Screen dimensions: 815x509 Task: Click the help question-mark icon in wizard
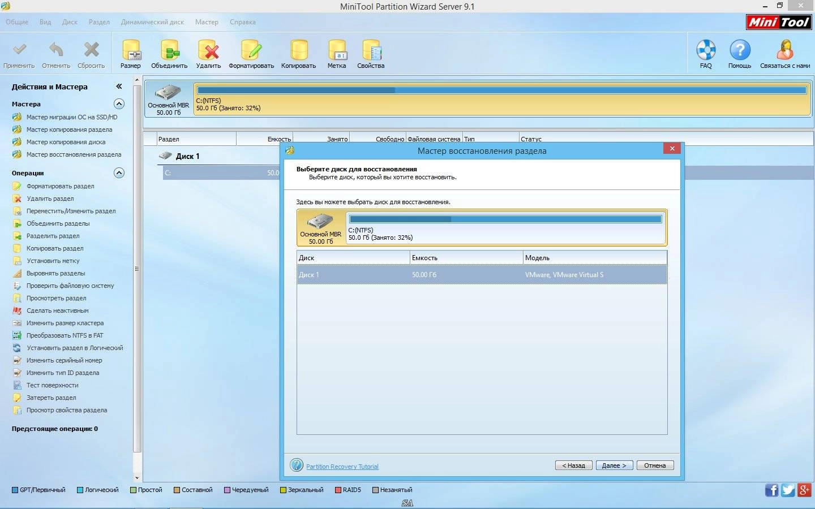click(x=297, y=465)
